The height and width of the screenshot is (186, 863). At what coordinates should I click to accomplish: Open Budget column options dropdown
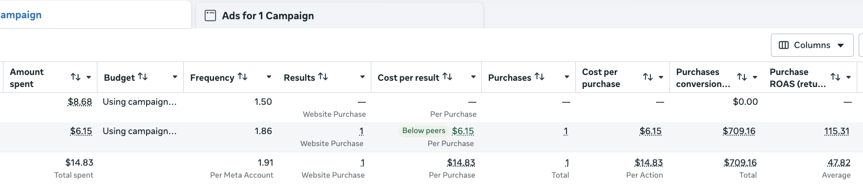click(x=175, y=77)
